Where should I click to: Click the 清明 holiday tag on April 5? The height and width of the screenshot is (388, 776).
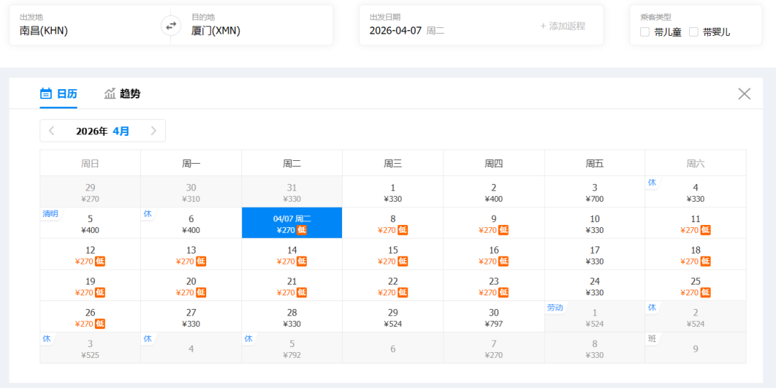[50, 214]
